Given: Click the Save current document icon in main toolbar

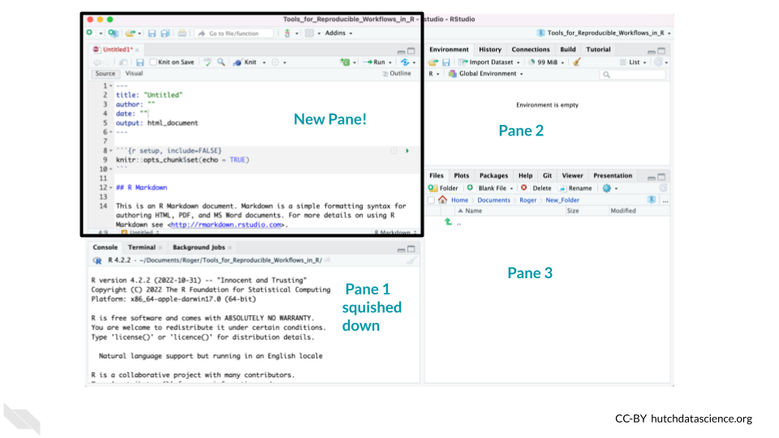Looking at the screenshot, I should click(152, 33).
